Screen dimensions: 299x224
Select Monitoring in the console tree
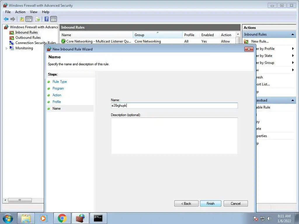click(24, 48)
